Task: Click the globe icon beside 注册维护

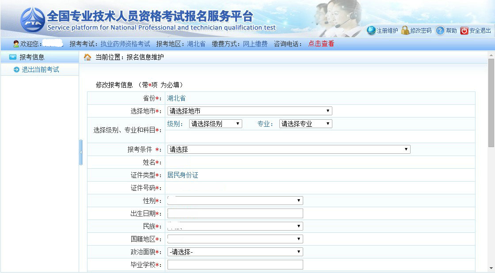Action: 372,31
